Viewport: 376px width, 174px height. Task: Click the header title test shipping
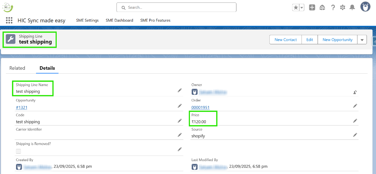[35, 42]
